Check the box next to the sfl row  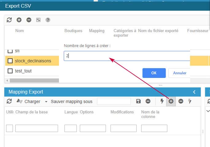(x=10, y=51)
